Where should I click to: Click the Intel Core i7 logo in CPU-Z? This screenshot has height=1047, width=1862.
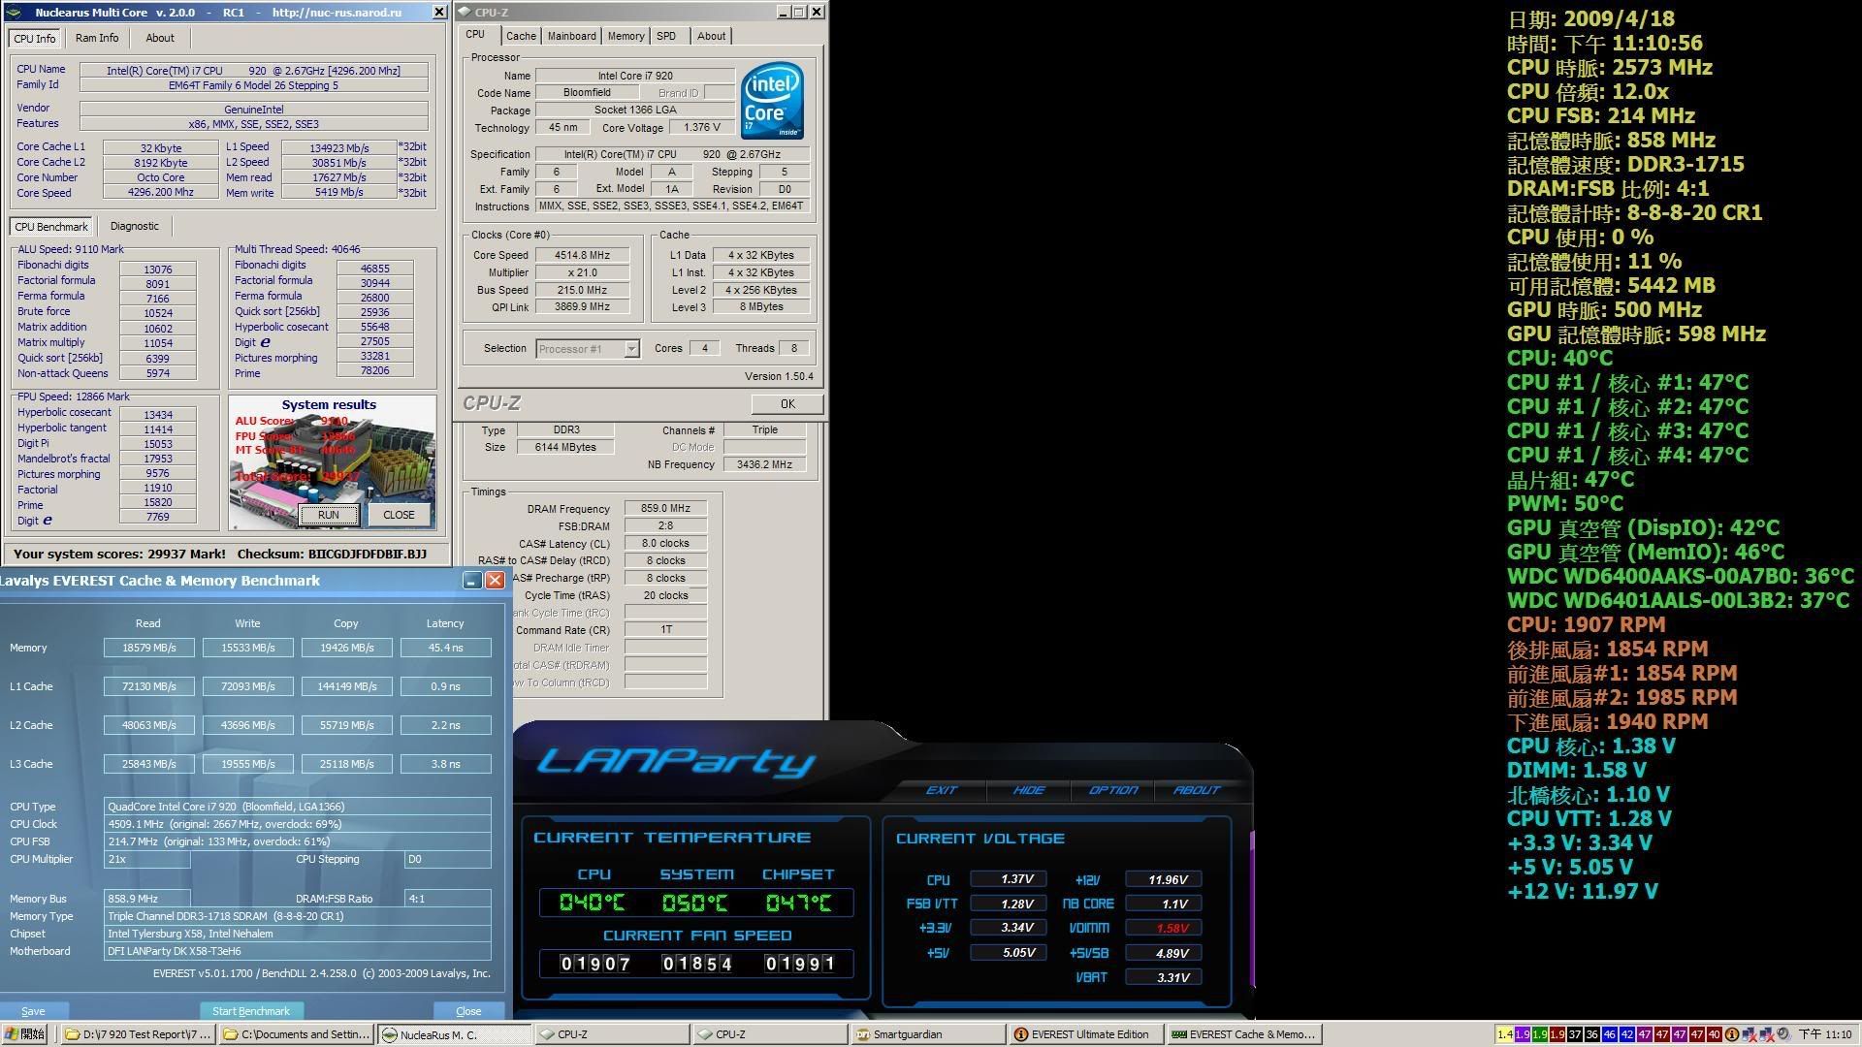(x=772, y=101)
